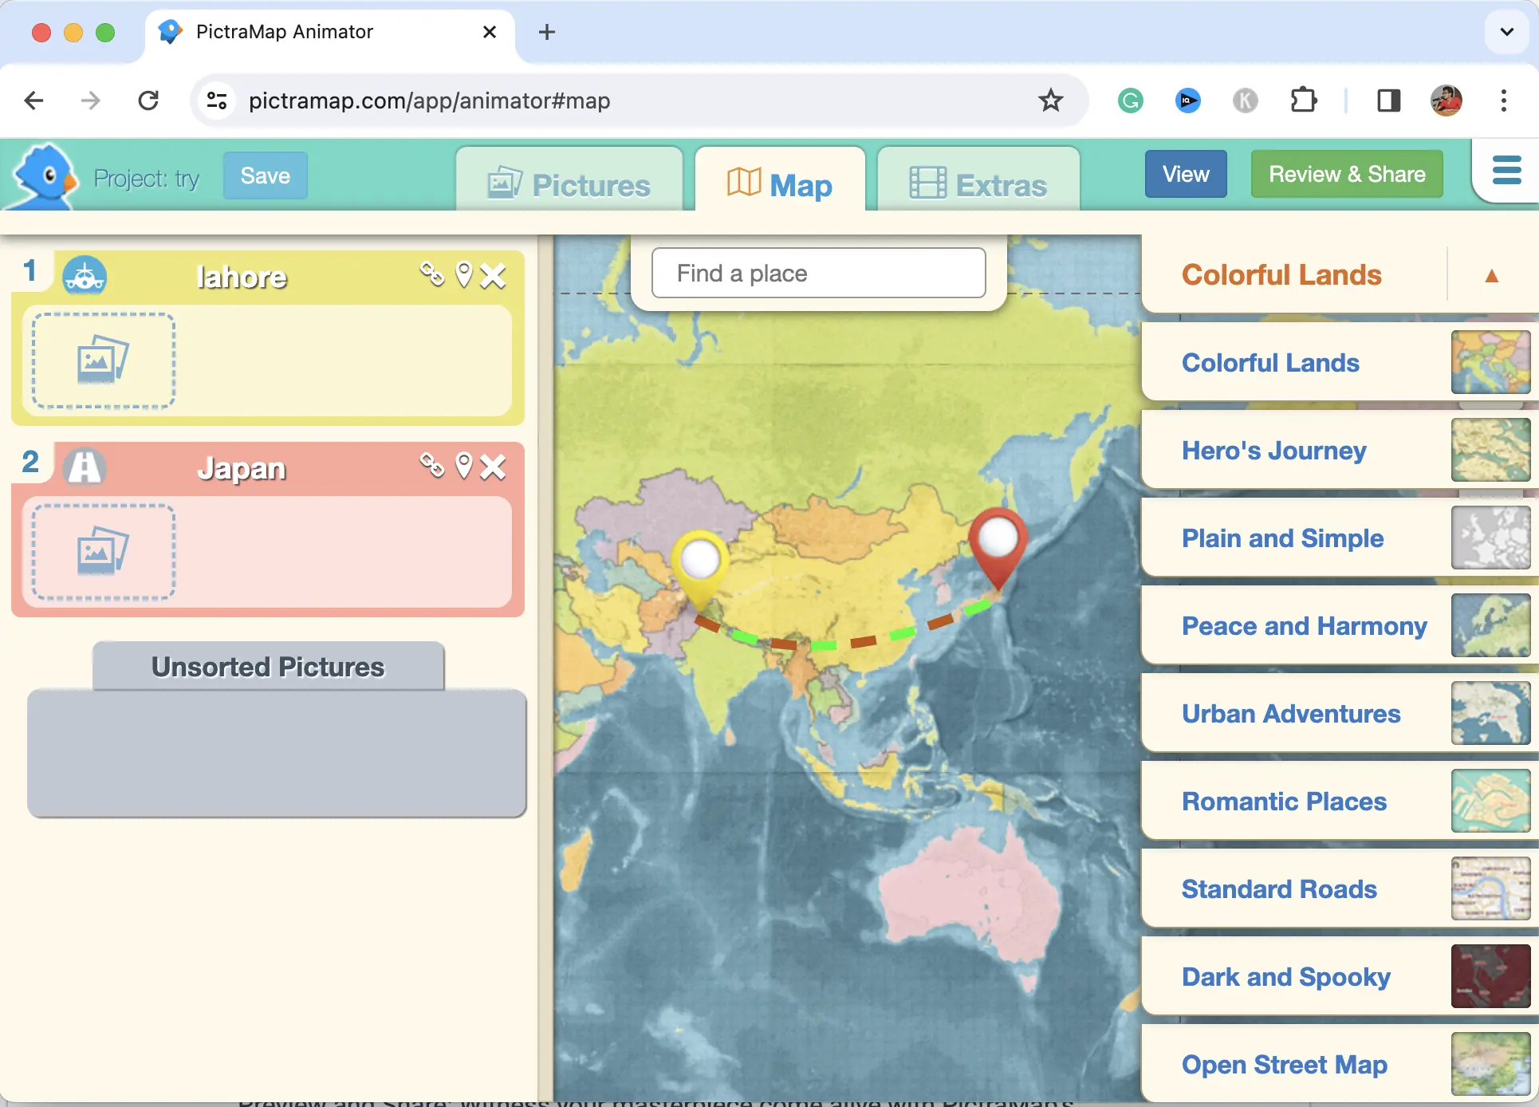Click the ship transport icon for lahore
Screen dimensions: 1539x1107
tap(85, 275)
